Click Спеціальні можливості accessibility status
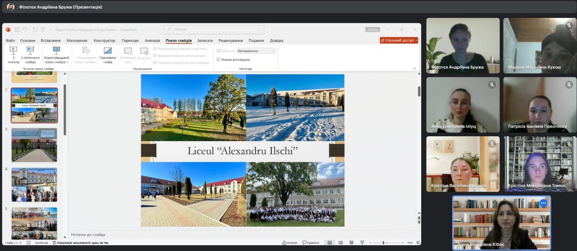577x251 pixels. (x=81, y=242)
